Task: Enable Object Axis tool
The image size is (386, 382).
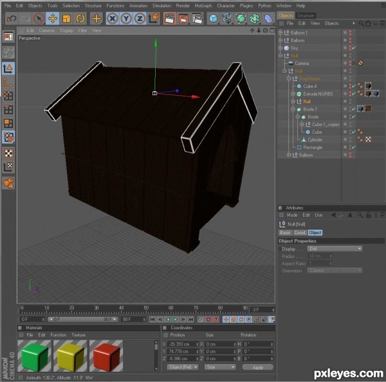Action: click(8, 82)
